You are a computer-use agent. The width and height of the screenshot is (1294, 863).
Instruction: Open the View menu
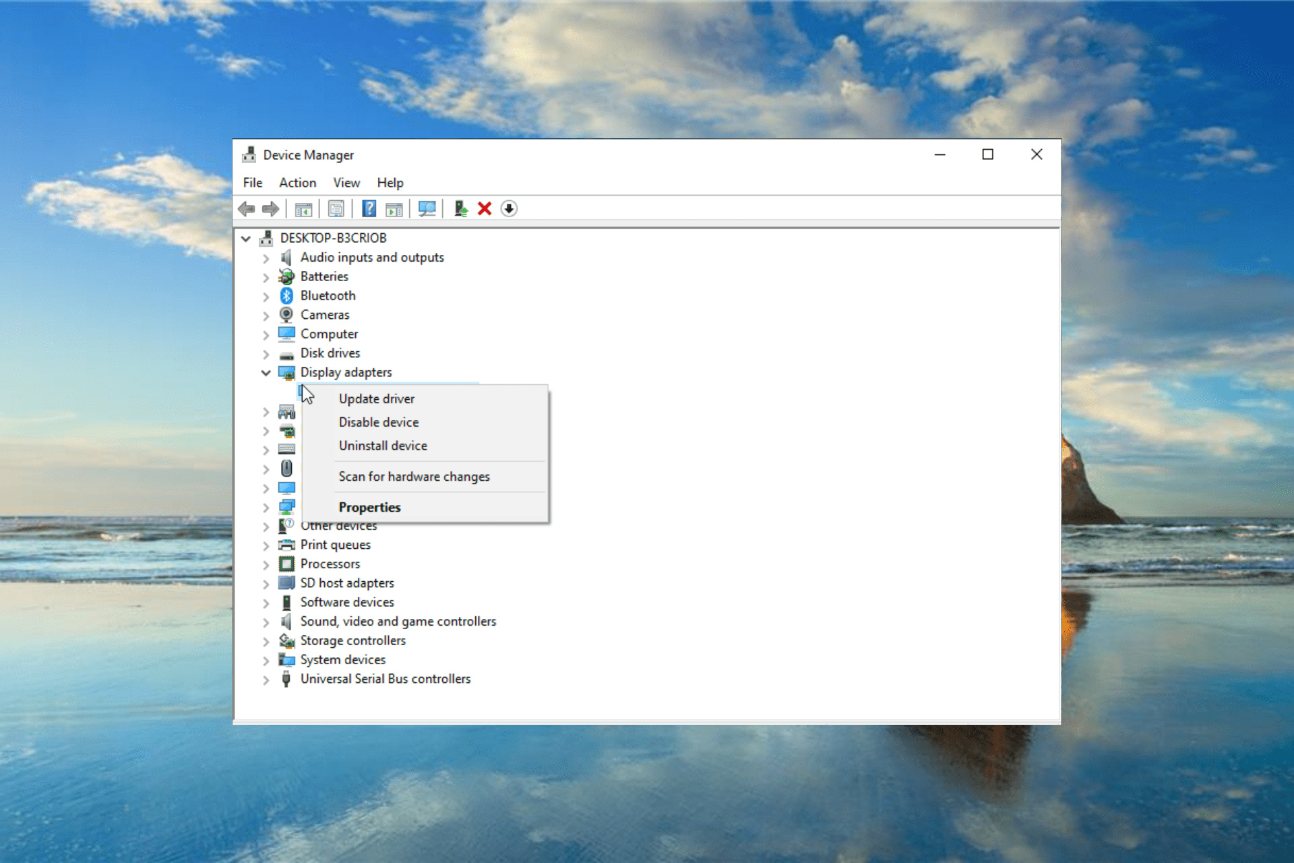pos(346,183)
